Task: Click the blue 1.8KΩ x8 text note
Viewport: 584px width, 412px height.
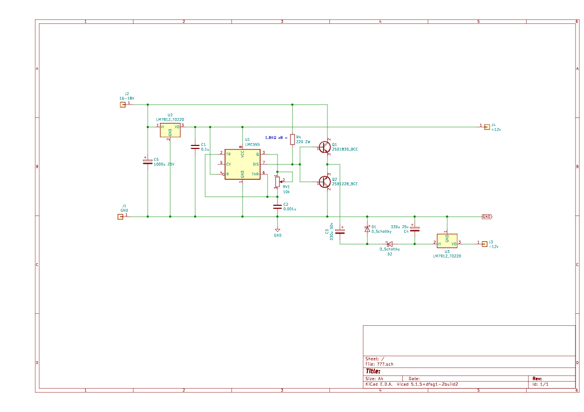Action: (x=277, y=137)
